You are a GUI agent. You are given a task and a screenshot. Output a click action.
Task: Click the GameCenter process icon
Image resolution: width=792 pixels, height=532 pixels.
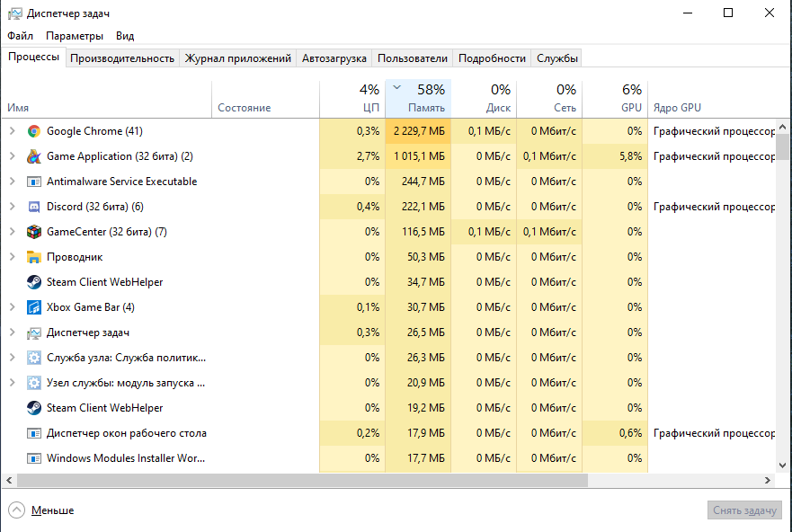tap(34, 232)
